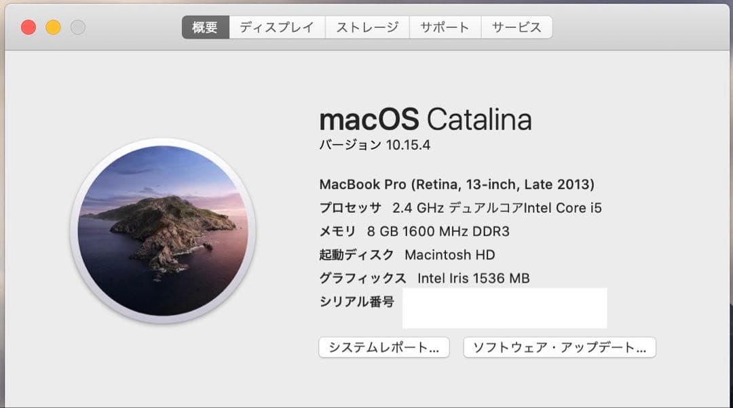Click the 起動ディスク Macintosh HD text
The width and height of the screenshot is (733, 408).
(x=407, y=255)
